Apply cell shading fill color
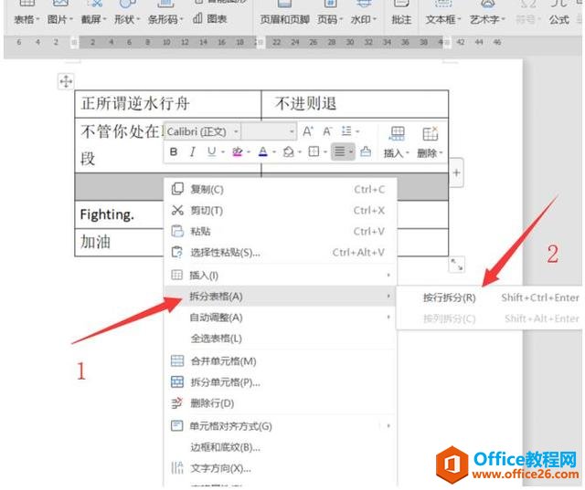 coord(289,151)
